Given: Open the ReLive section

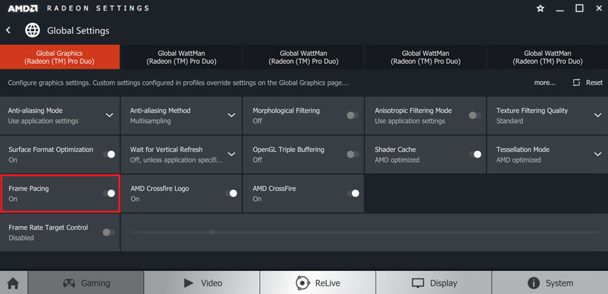Looking at the screenshot, I should 318,283.
